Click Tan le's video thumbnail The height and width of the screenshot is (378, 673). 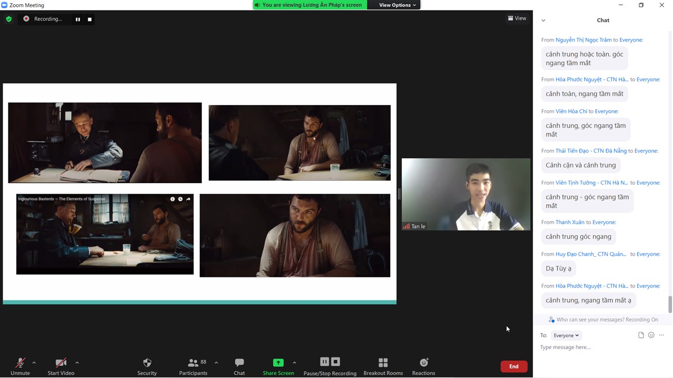pos(466,194)
